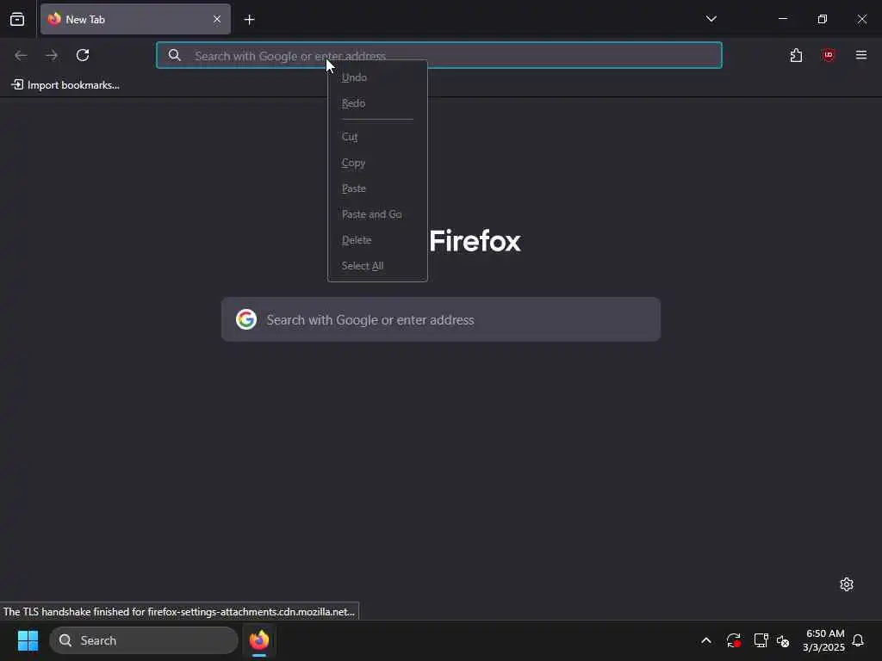Restore down the Firefox window
Screen dimensions: 882x661
(x=823, y=19)
